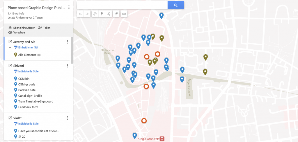Viewport: 298px width, 142px height.
Task: Click the King's Cross station rail icon
Action: pyautogui.click(x=162, y=139)
